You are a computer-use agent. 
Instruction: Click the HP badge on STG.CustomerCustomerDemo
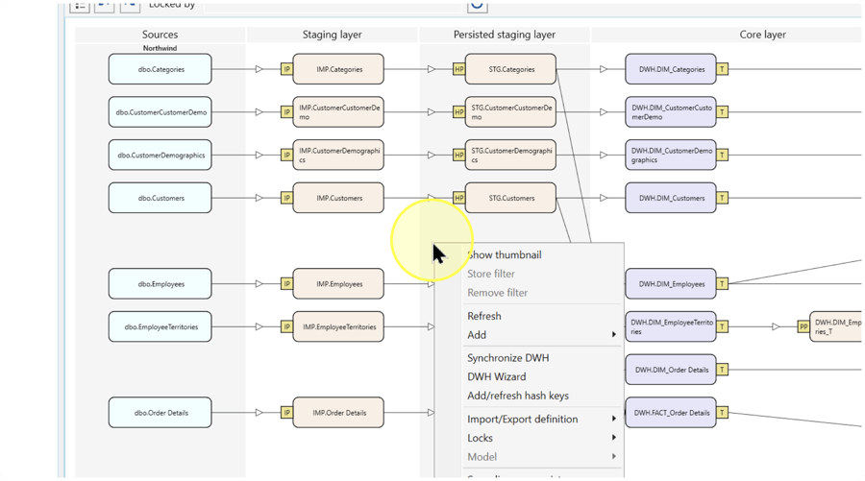459,112
